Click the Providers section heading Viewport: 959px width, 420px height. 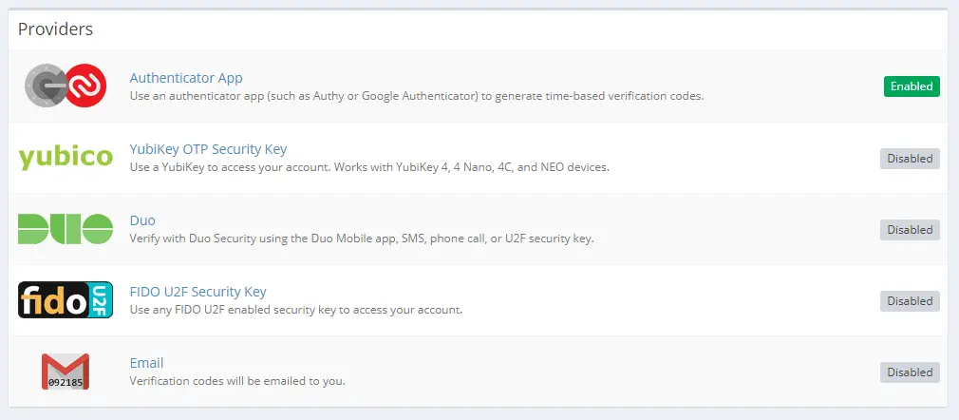[56, 29]
